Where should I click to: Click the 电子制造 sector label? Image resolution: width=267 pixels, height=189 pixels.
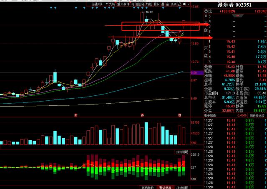click(x=210, y=116)
